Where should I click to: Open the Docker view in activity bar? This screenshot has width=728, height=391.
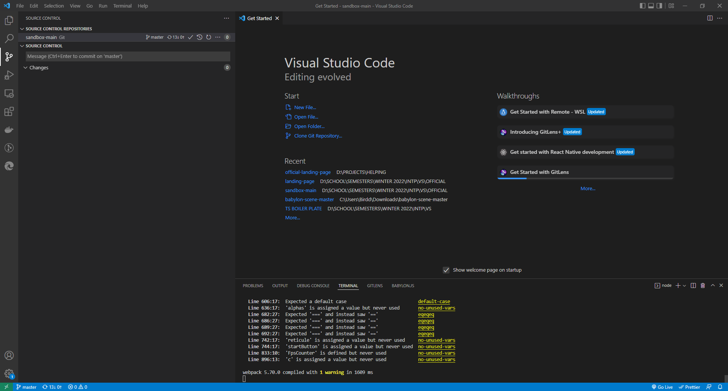pos(9,130)
